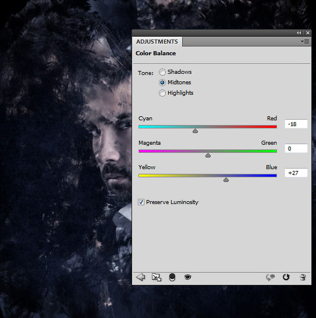Click the Color Balance heading
Image resolution: width=316 pixels, height=318 pixels.
pos(155,53)
